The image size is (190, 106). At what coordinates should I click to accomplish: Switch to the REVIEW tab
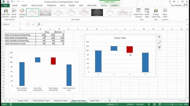coord(72,6)
